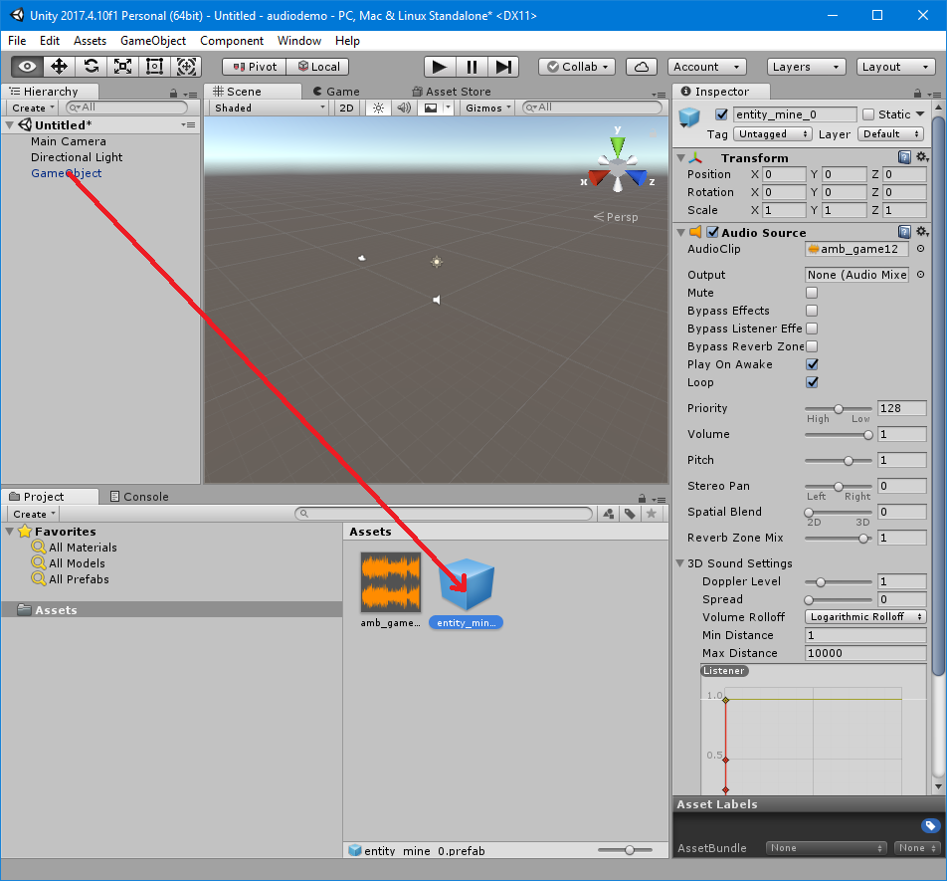Image resolution: width=947 pixels, height=881 pixels.
Task: Open the GameObject menu
Action: 153,41
